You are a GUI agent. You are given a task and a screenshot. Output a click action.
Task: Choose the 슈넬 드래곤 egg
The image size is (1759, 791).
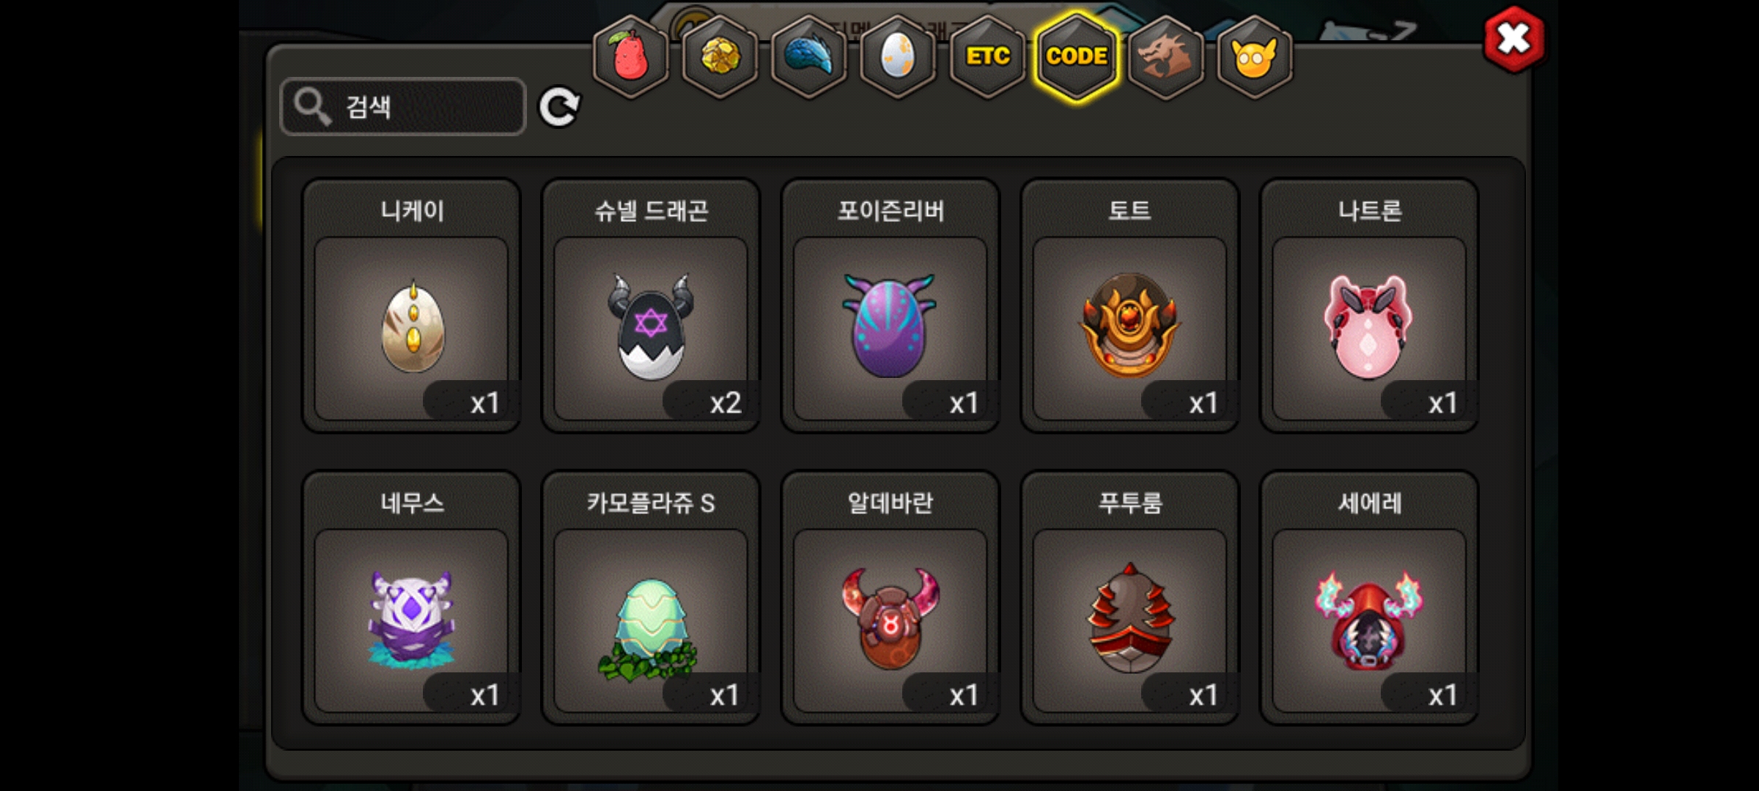651,305
